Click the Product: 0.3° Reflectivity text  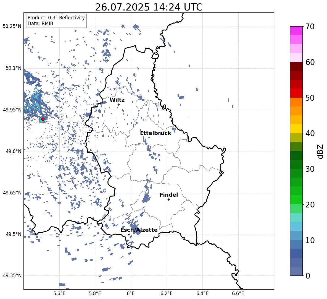(x=56, y=18)
